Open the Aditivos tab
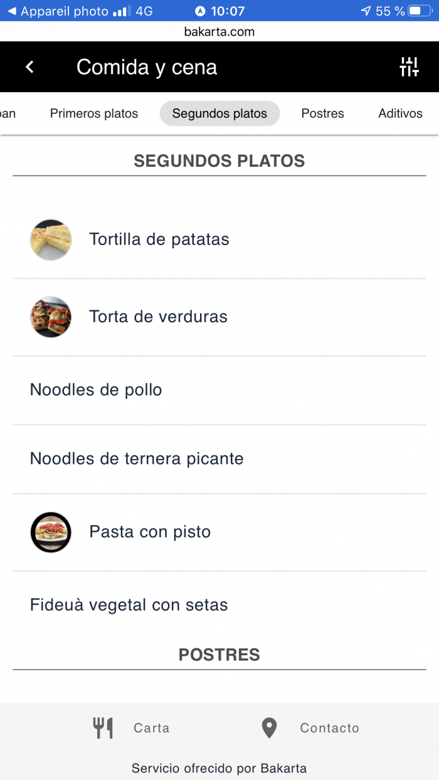The height and width of the screenshot is (780, 439). [x=400, y=113]
